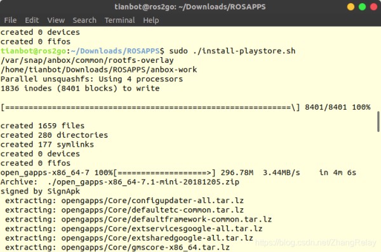
Task: Click the yellow minimize window button
Action: [x=351, y=7]
